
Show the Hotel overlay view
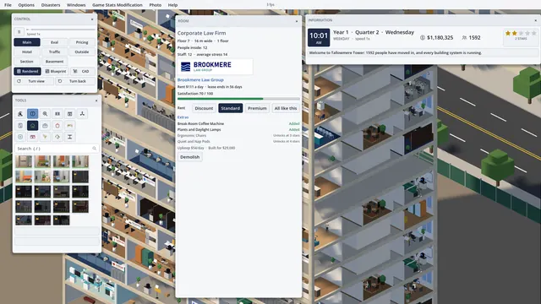coord(27,52)
